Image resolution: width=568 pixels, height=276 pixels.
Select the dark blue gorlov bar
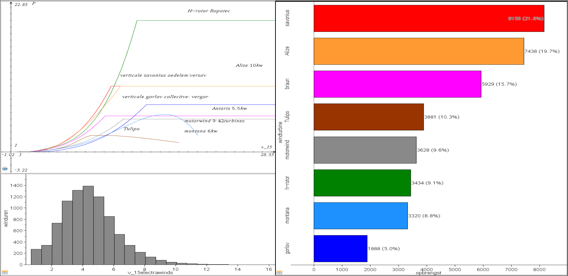(x=341, y=249)
